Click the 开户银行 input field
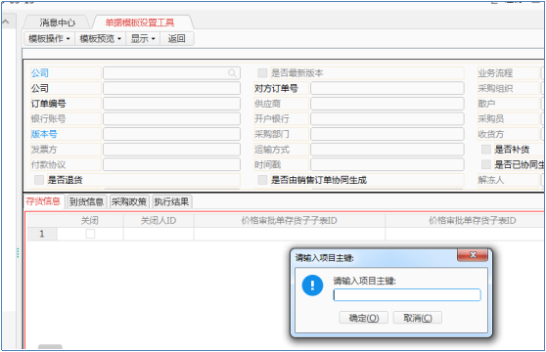This screenshot has height=352, width=546. pyautogui.click(x=387, y=119)
